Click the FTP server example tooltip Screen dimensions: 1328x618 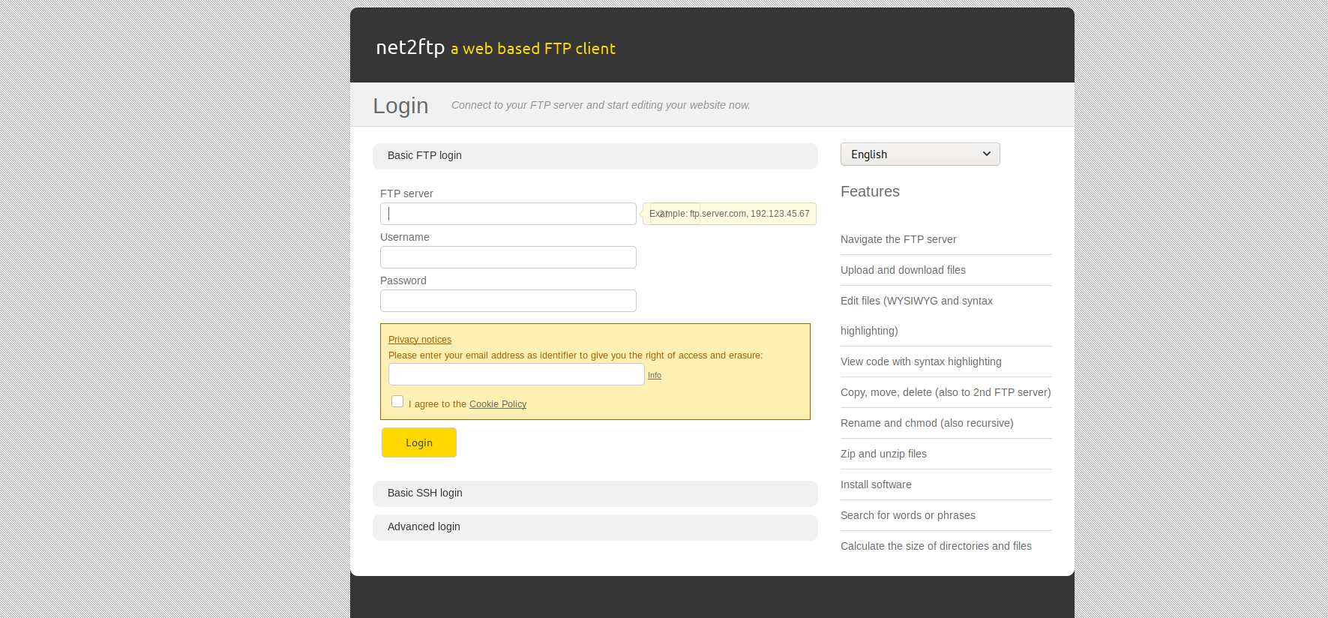click(x=729, y=214)
